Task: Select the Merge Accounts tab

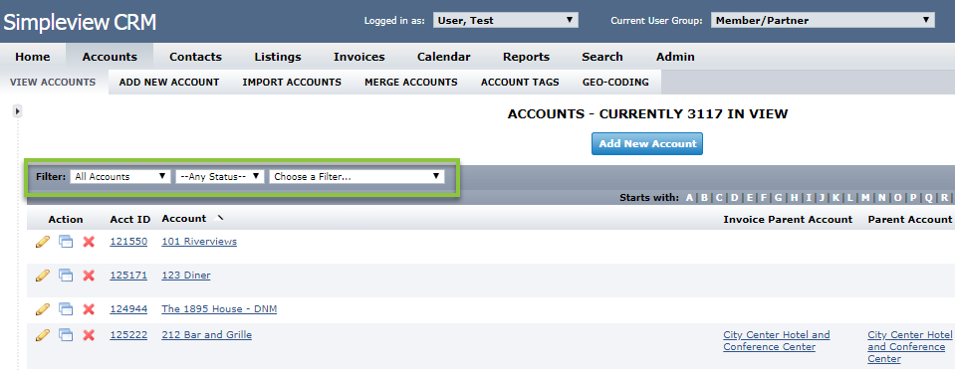Action: click(x=411, y=82)
